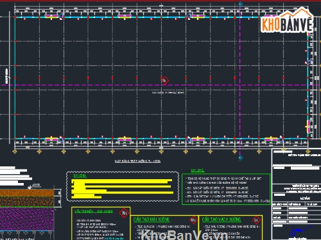
Task: Select the Vx red diamond marker
Action: point(256,220)
